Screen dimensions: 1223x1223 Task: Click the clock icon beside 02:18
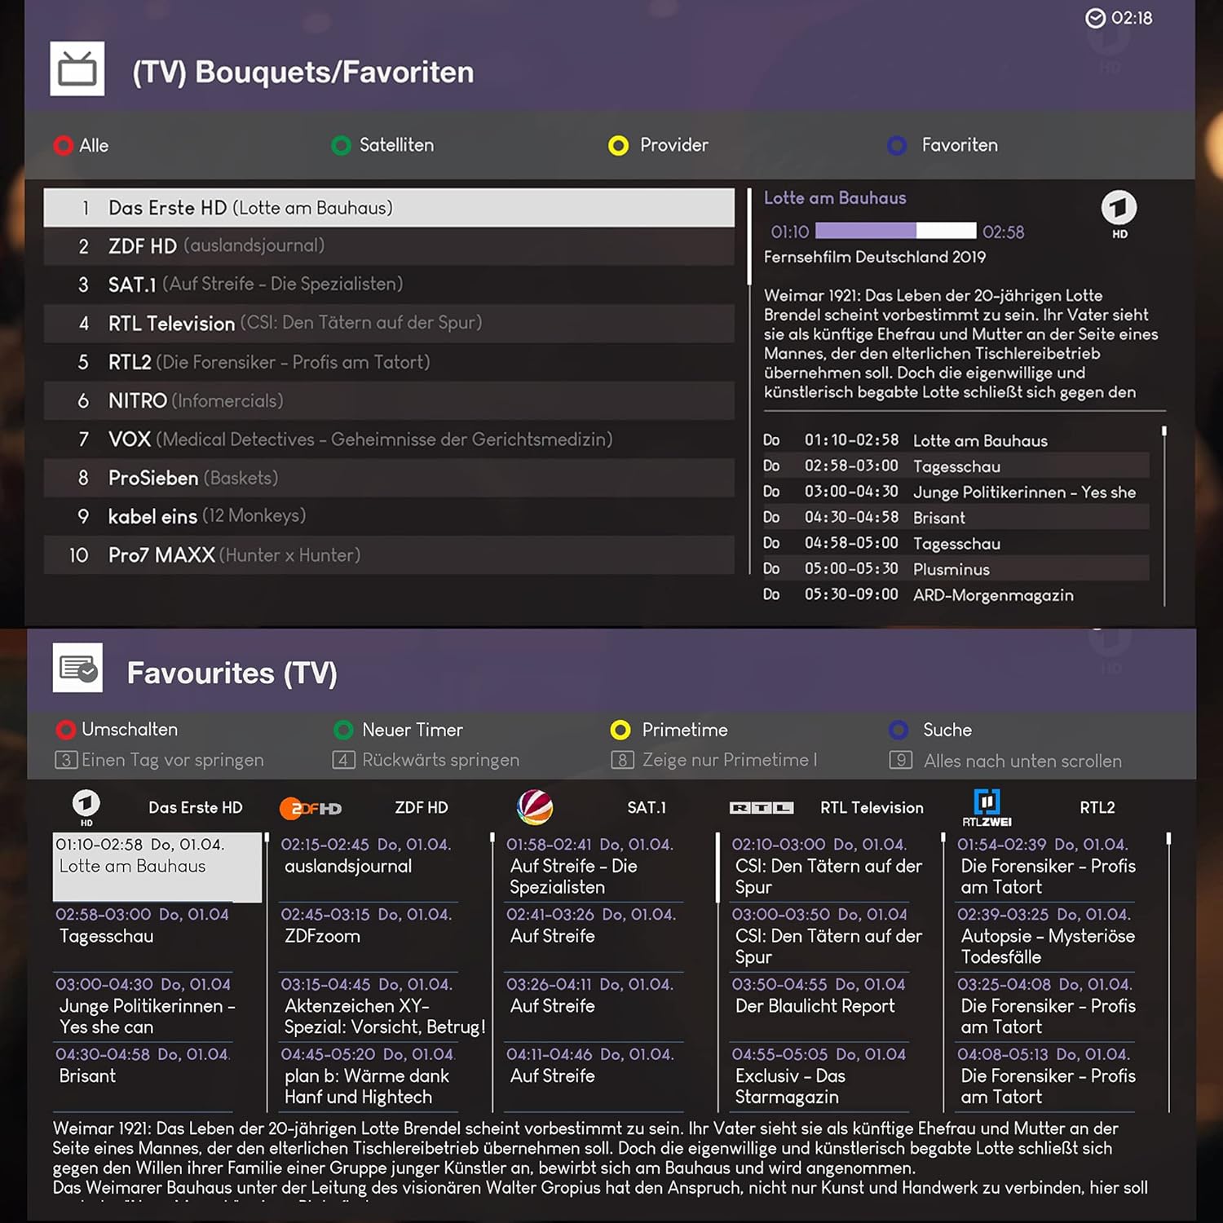[1095, 18]
